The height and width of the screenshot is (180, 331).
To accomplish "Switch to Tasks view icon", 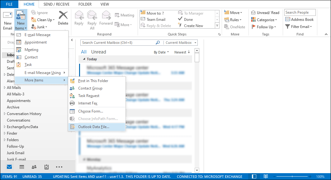I will tap(46, 167).
